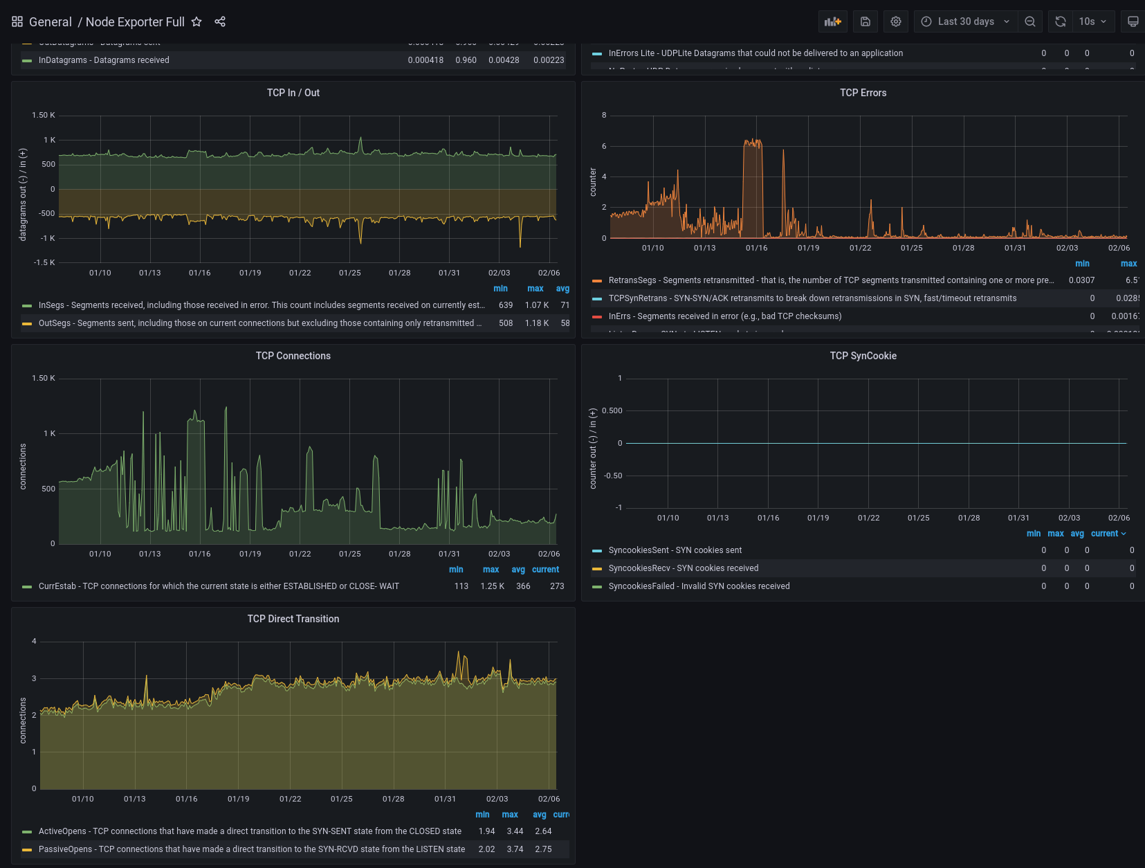This screenshot has height=868, width=1145.
Task: Toggle the InSegs series in legend
Action: tap(262, 305)
